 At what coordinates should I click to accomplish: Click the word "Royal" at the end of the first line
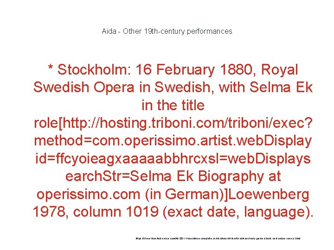point(279,70)
